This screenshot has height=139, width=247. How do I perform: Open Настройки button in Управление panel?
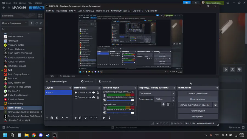tap(198, 116)
